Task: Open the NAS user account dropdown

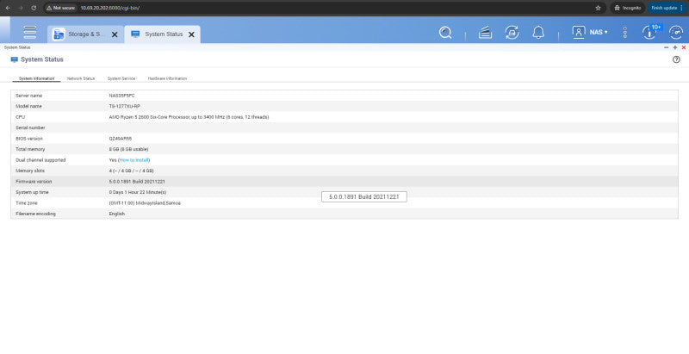Action: tap(590, 32)
